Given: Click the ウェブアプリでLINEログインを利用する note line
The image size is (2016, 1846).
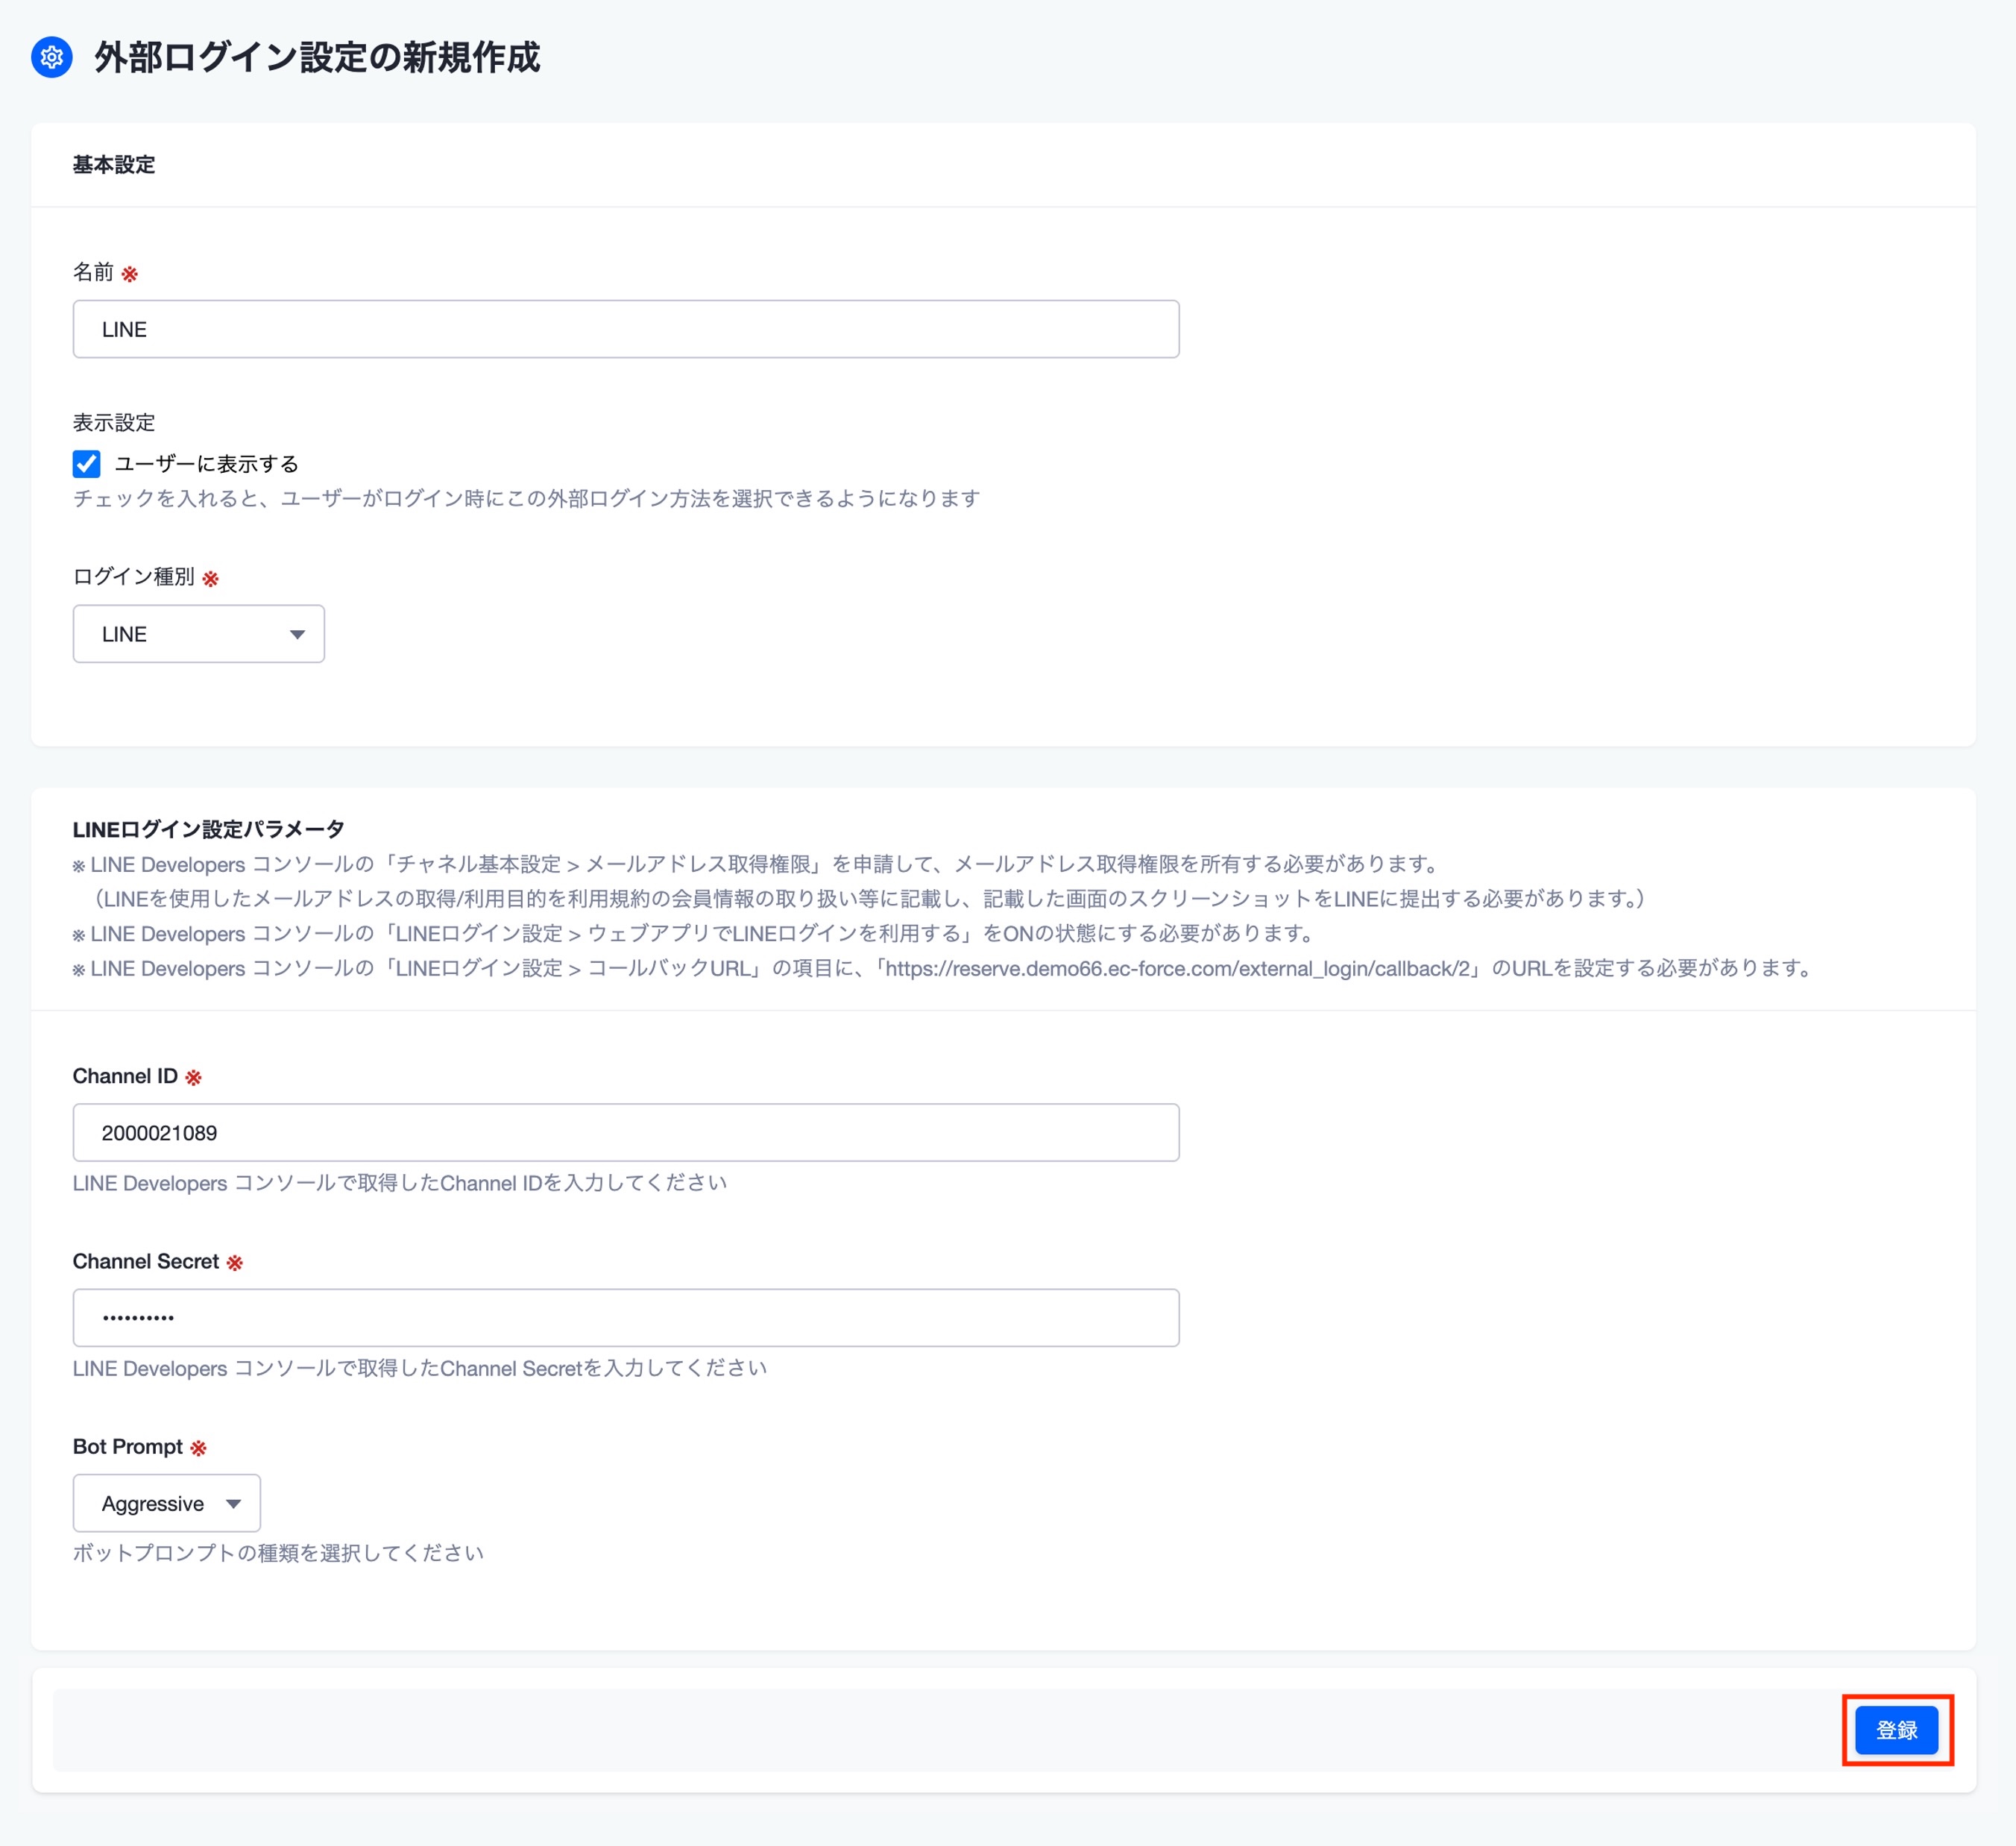Looking at the screenshot, I should coord(694,934).
